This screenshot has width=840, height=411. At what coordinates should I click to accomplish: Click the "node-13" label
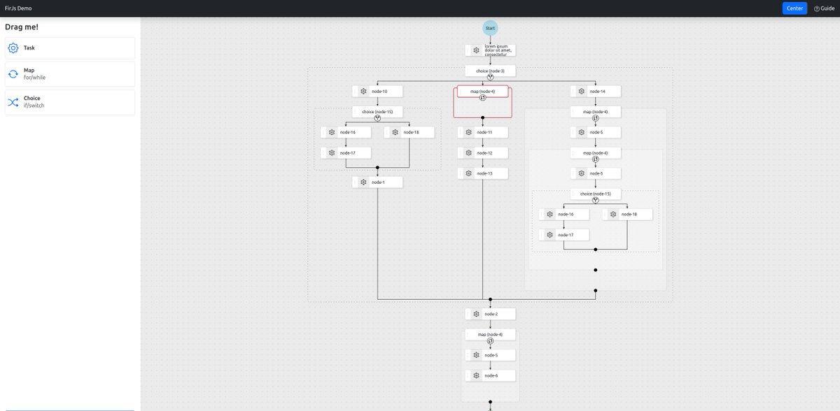(x=484, y=173)
